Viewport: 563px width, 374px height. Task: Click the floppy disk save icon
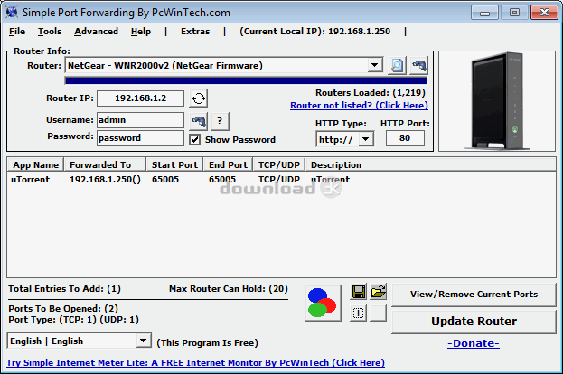pos(359,292)
